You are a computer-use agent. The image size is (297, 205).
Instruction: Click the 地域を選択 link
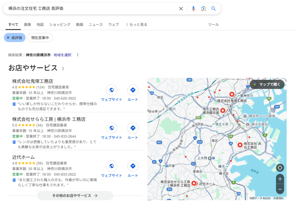(62, 55)
